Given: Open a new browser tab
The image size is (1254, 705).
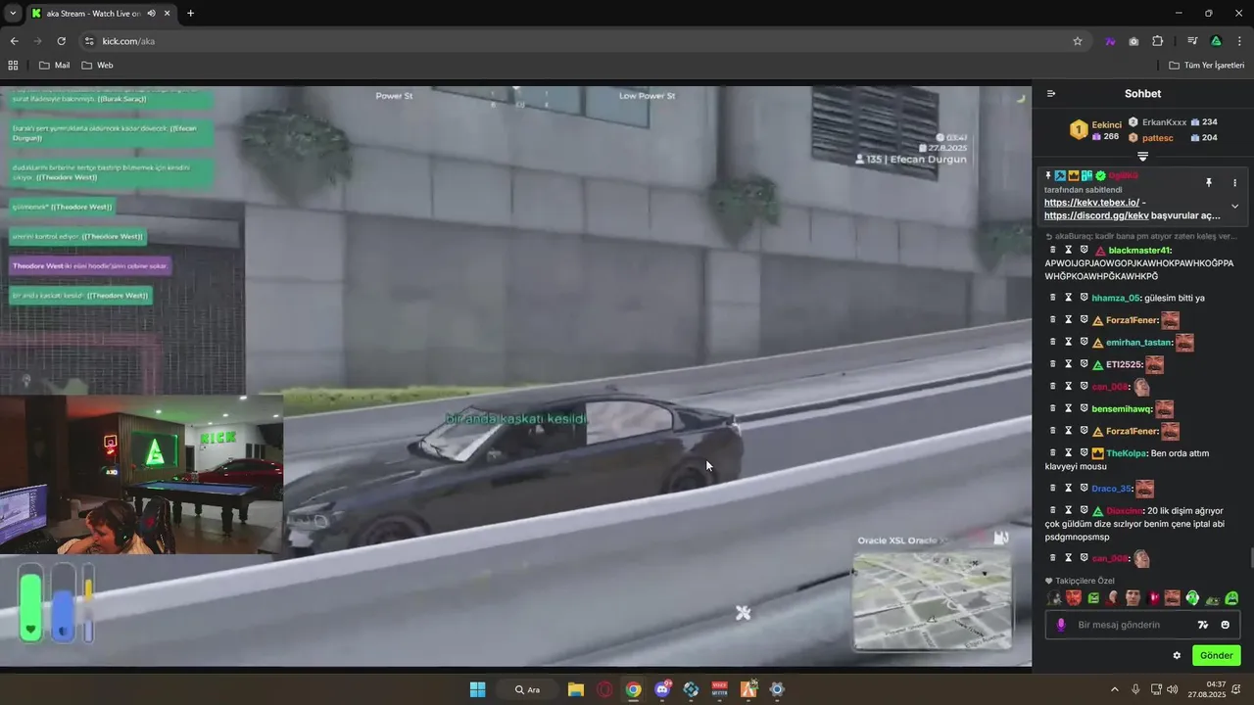Looking at the screenshot, I should (x=190, y=13).
